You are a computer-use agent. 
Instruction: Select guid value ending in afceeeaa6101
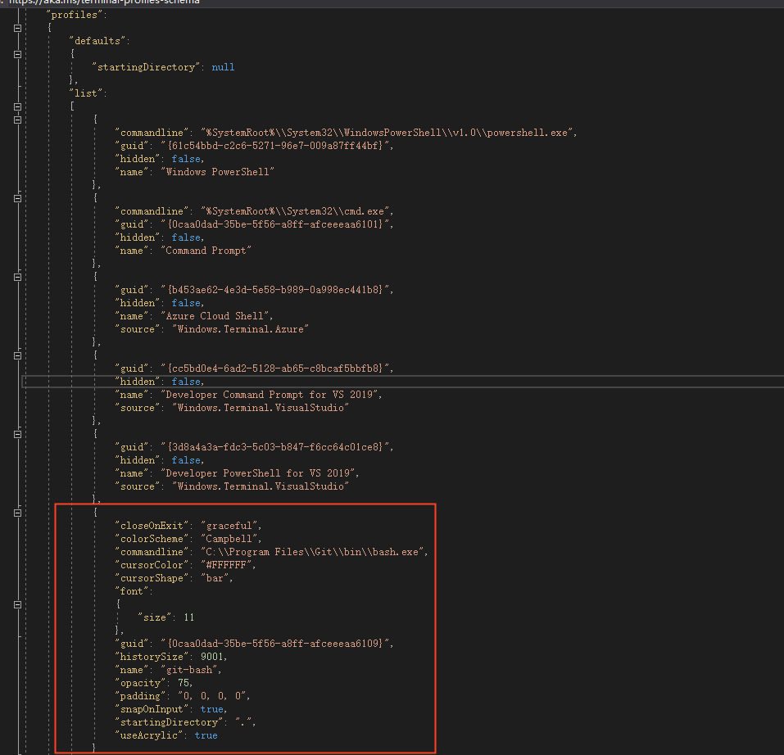(275, 224)
